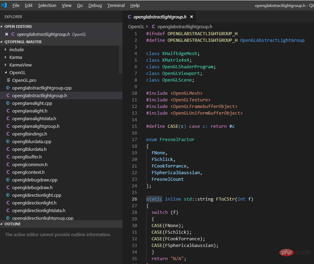This screenshot has width=314, height=264.
Task: Open openglcontext.h
Action: (x=28, y=172)
